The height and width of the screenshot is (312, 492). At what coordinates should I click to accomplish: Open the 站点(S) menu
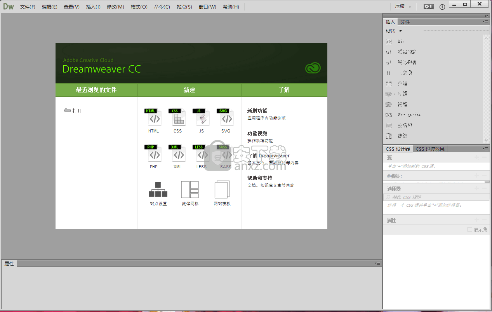click(184, 7)
